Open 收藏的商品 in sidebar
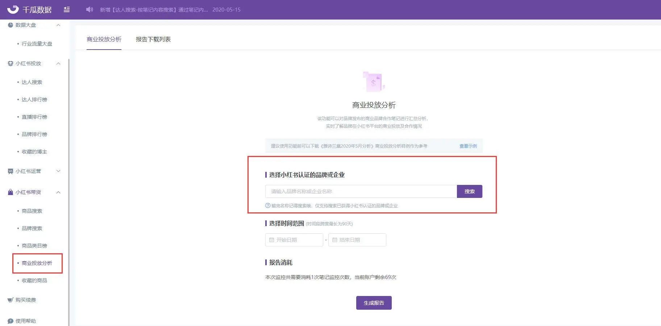The image size is (661, 326). click(x=34, y=280)
